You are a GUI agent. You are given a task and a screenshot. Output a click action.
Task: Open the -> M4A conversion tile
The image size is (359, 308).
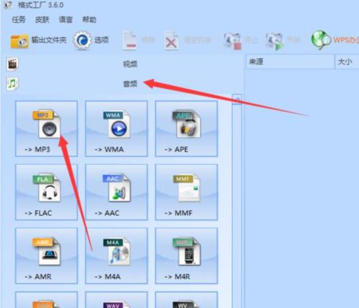[x=116, y=256]
